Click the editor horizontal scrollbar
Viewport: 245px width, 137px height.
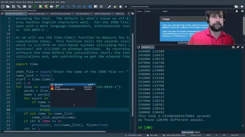tap(55, 132)
